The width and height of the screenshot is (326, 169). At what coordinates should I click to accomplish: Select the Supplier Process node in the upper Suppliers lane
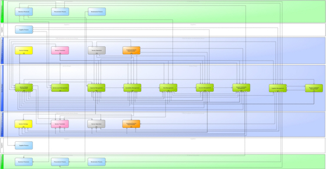(24, 29)
